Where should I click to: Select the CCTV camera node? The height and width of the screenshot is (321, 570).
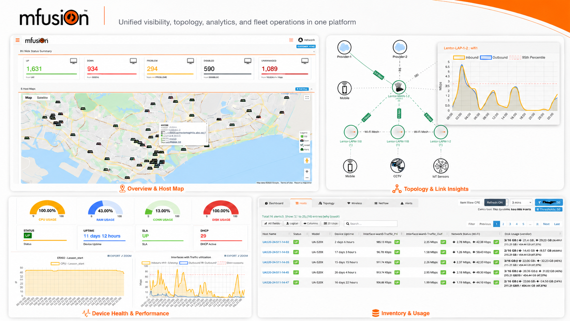(x=397, y=166)
